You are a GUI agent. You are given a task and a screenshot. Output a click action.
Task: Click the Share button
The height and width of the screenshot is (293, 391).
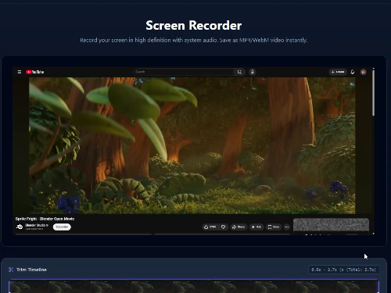239,227
